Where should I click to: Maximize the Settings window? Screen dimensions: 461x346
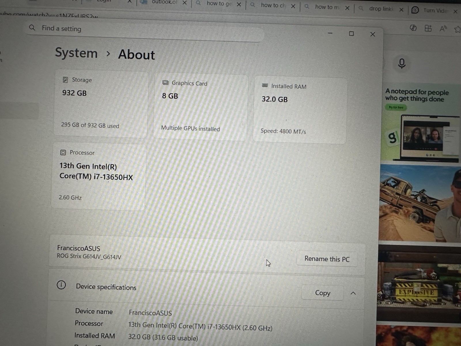[351, 34]
